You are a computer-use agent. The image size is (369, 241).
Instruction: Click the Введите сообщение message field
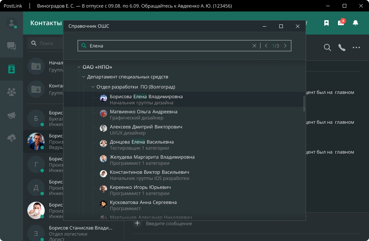(169, 224)
